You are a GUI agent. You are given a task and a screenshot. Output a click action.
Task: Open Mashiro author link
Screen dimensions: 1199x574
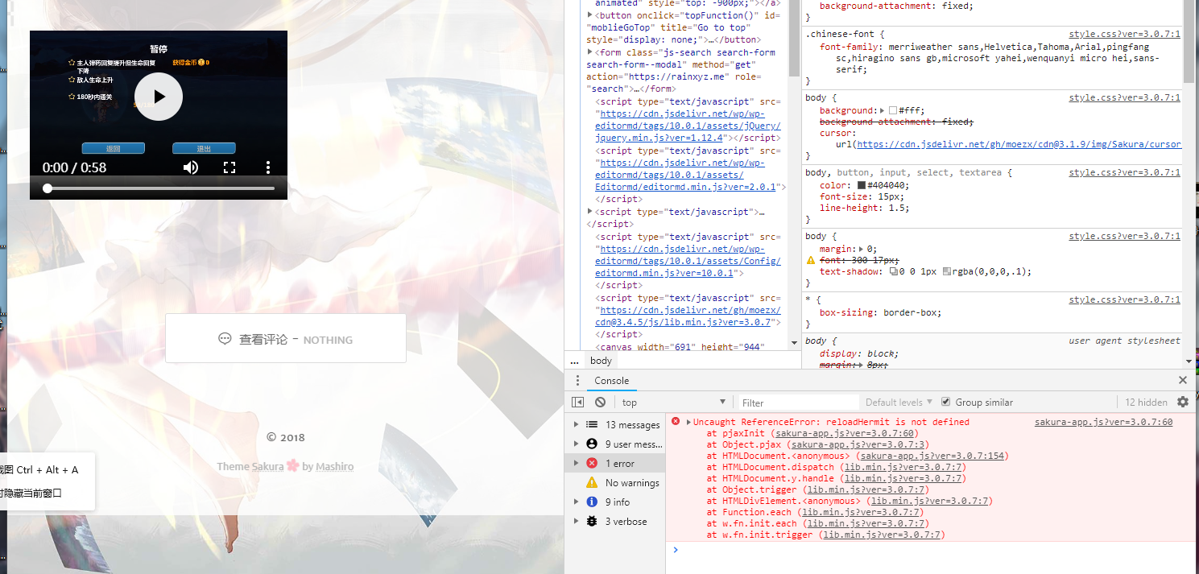(x=334, y=466)
